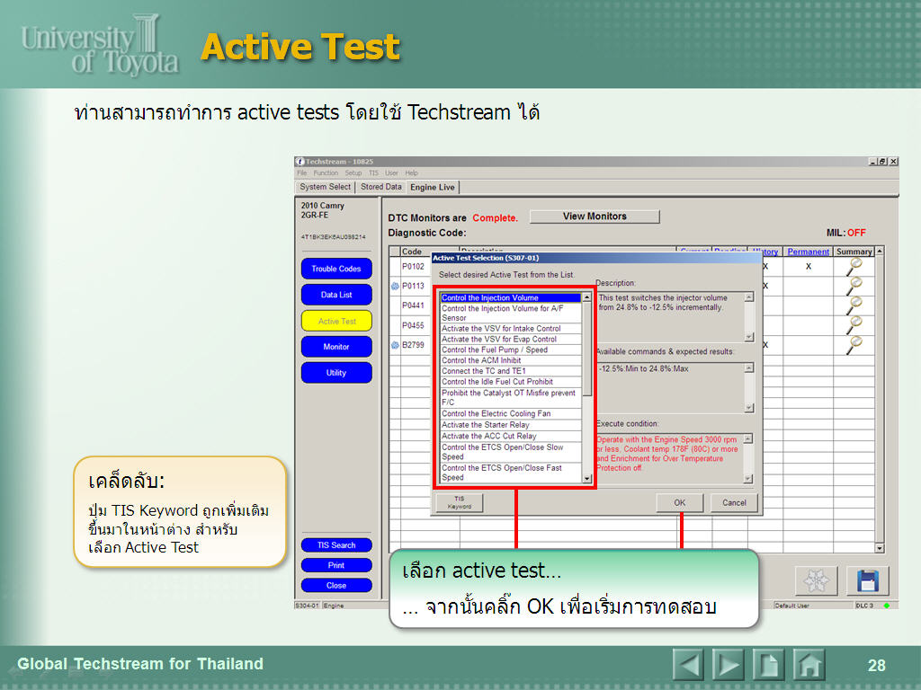Open the Utility screen
This screenshot has width=921, height=690.
[x=336, y=373]
